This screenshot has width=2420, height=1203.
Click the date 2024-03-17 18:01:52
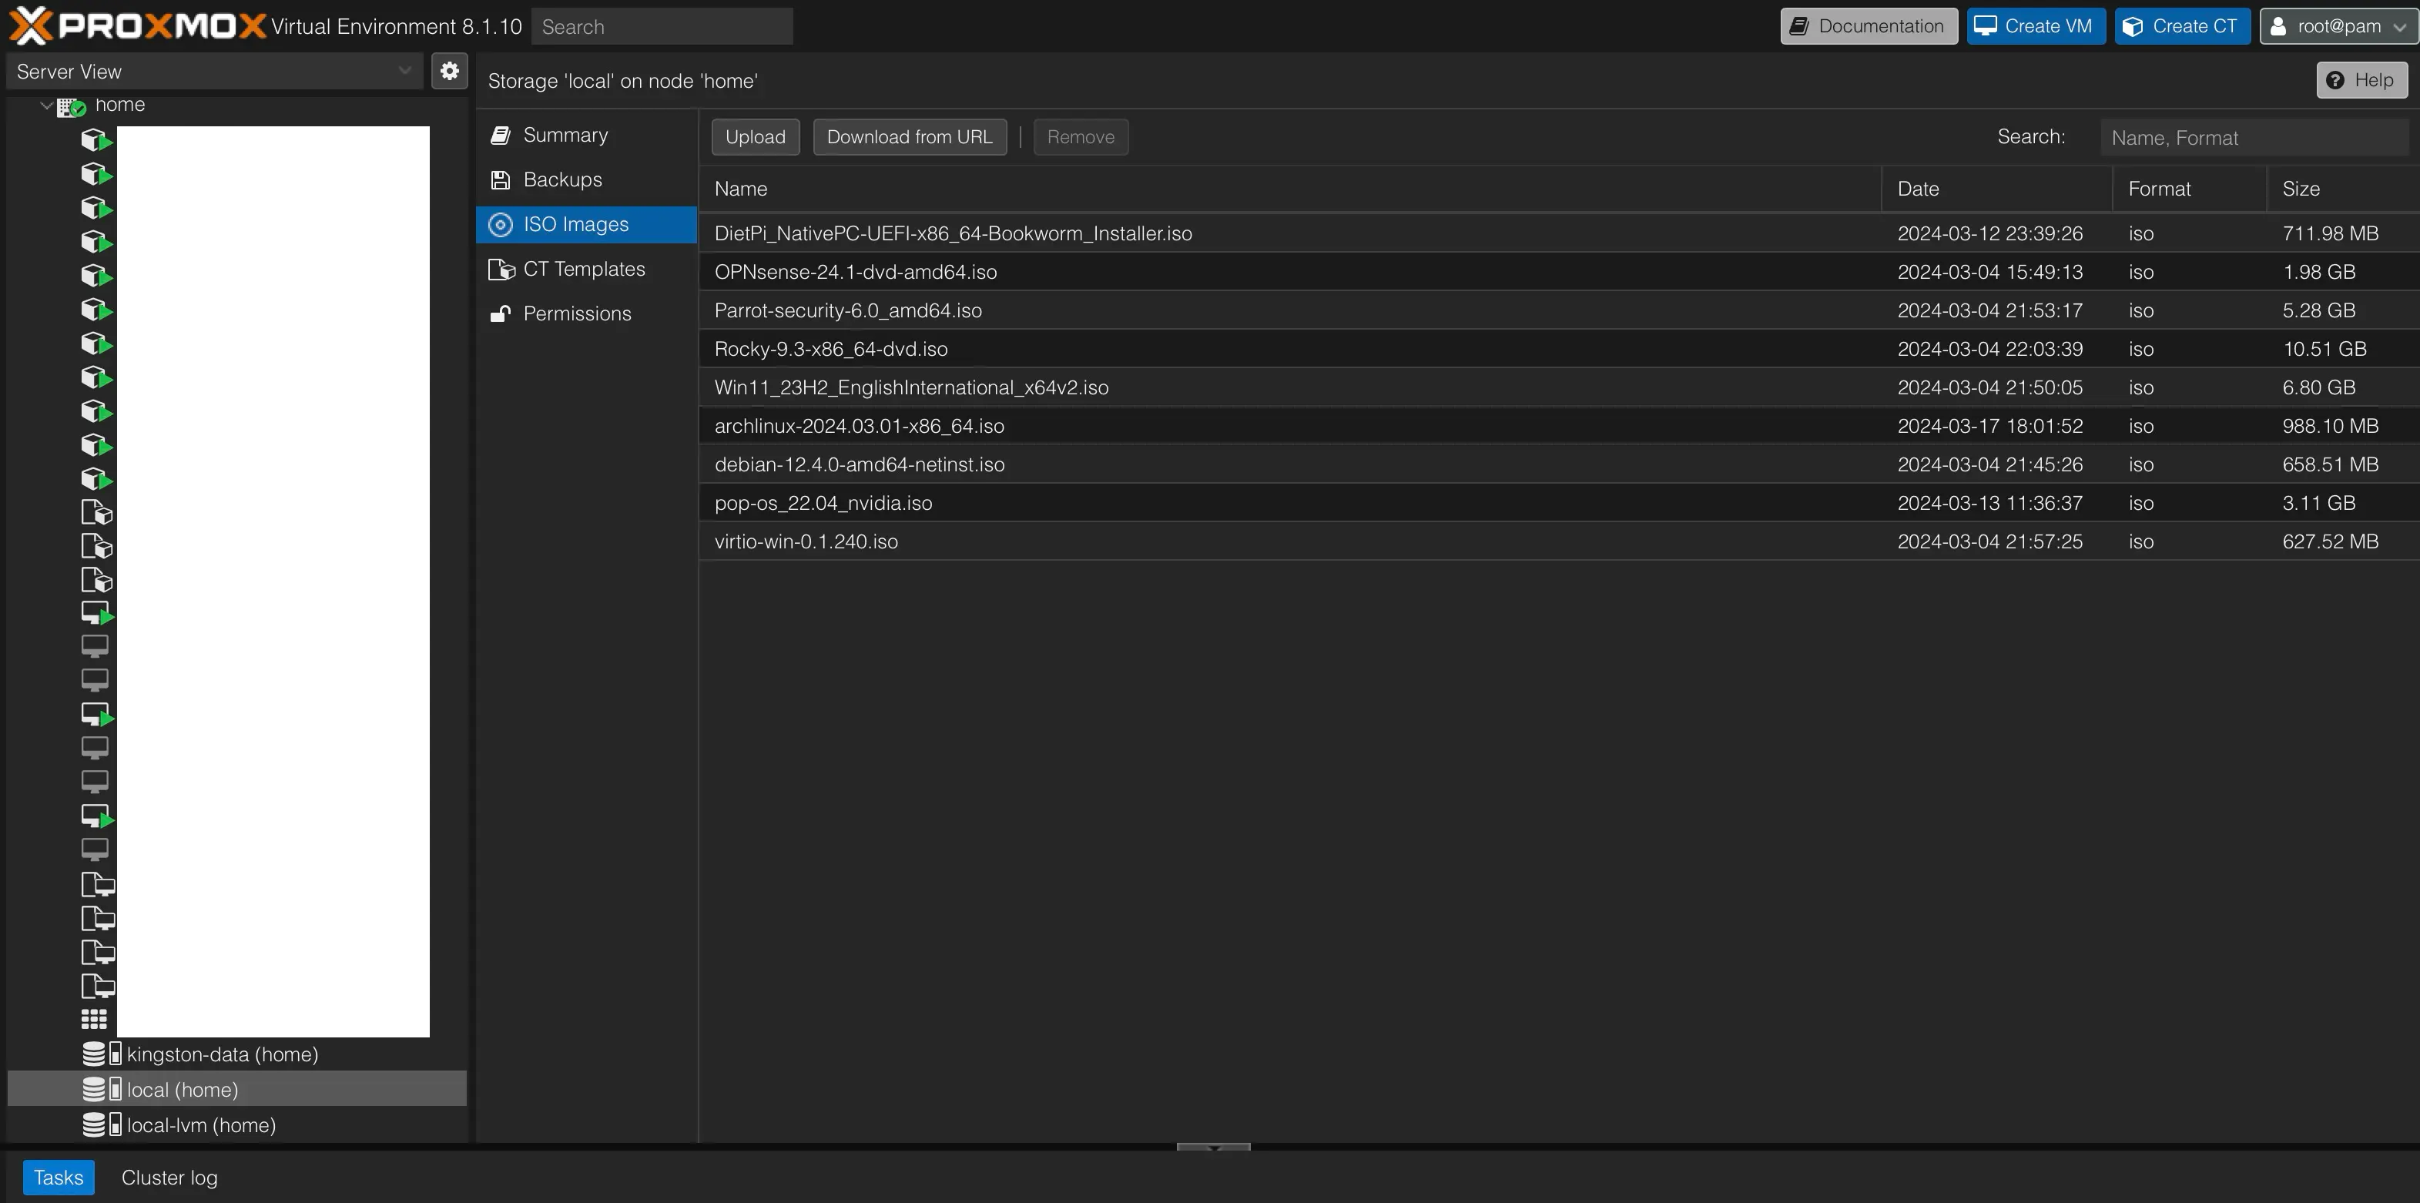click(1989, 425)
